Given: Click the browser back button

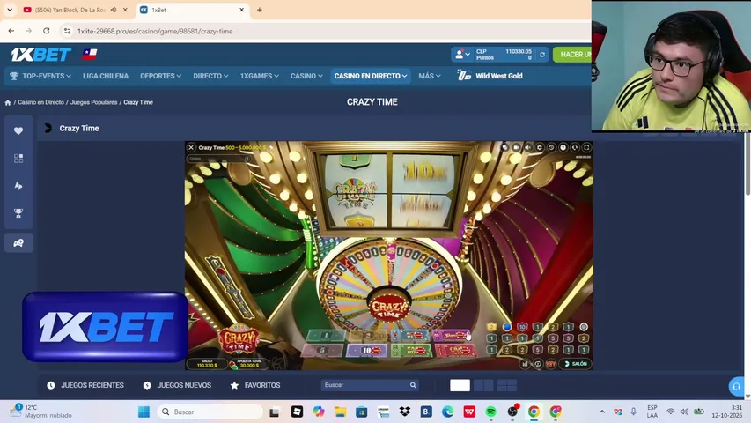Looking at the screenshot, I should [x=11, y=31].
